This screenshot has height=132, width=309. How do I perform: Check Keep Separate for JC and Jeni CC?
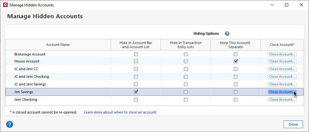coord(236,69)
